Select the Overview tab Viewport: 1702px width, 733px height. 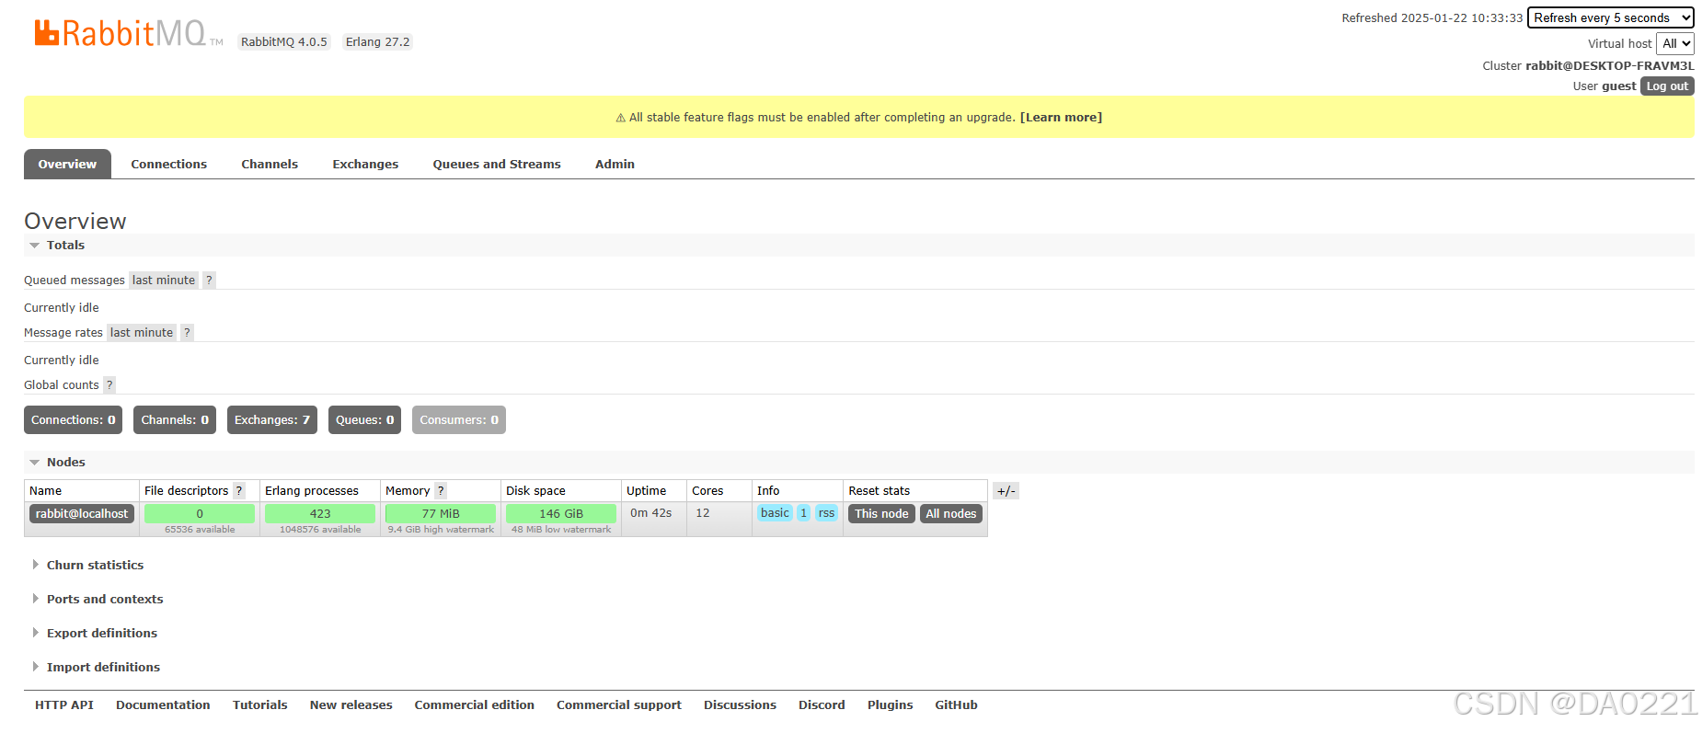click(x=67, y=164)
